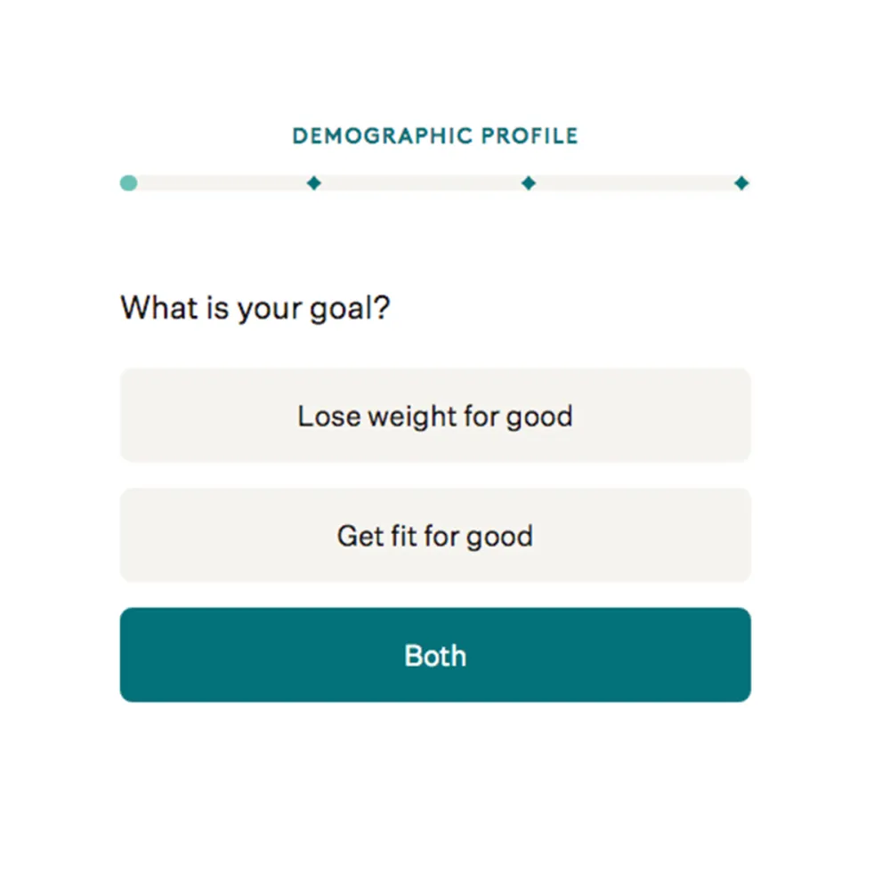Click the word "weight" in the first option
The width and height of the screenshot is (890, 890).
(x=412, y=417)
